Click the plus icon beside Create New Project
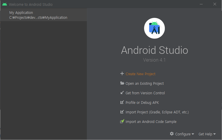The width and height of the screenshot is (222, 140). pyautogui.click(x=122, y=74)
